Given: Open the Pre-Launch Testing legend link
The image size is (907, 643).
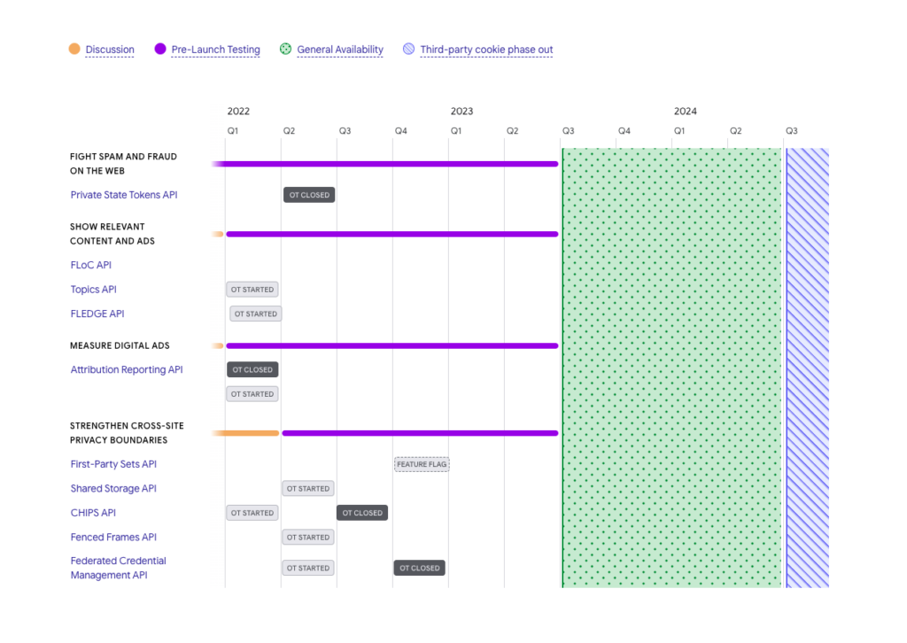Looking at the screenshot, I should pyautogui.click(x=215, y=50).
